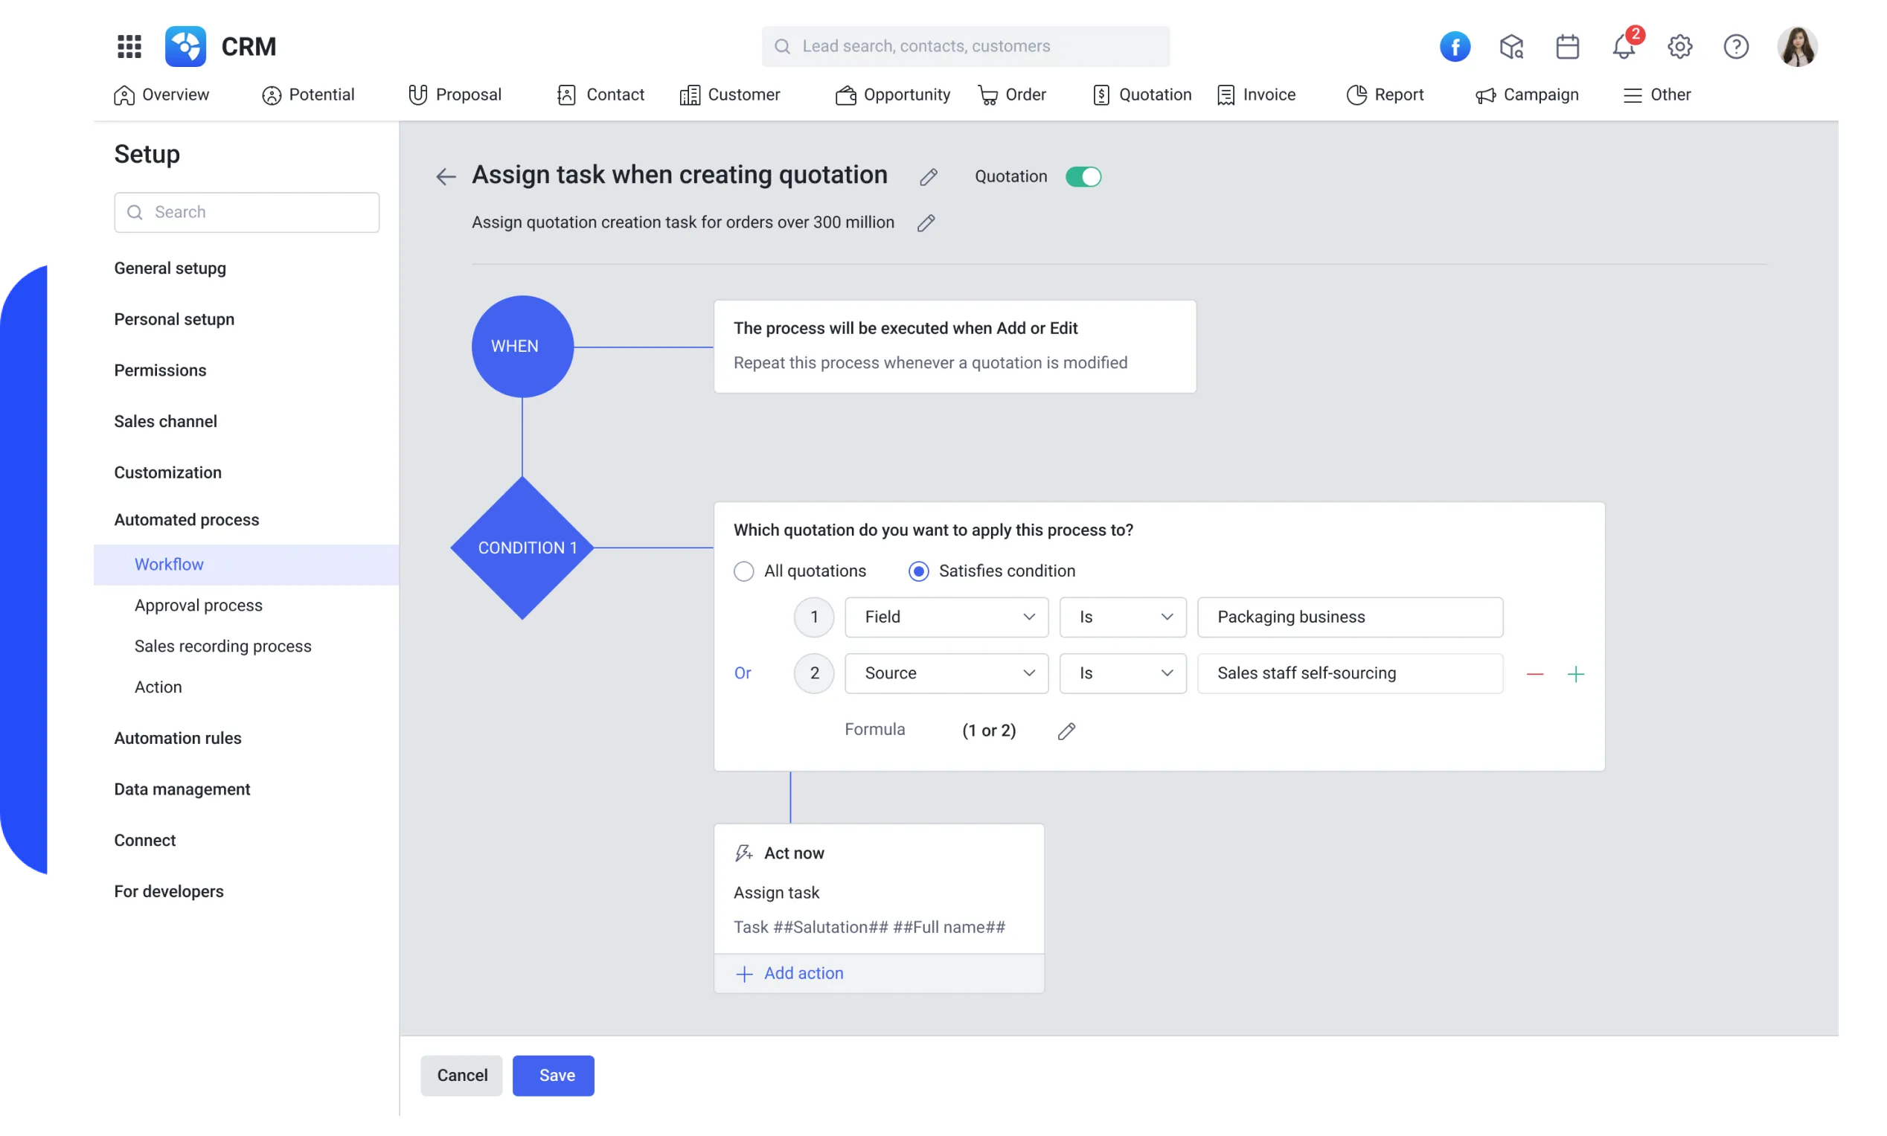Open the help question mark icon
1887x1136 pixels.
click(1736, 47)
